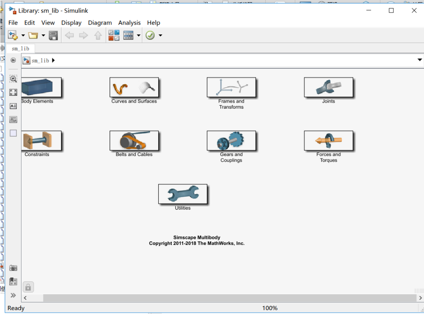The width and height of the screenshot is (424, 314).
Task: Click the Save disk icon
Action: [x=53, y=35]
